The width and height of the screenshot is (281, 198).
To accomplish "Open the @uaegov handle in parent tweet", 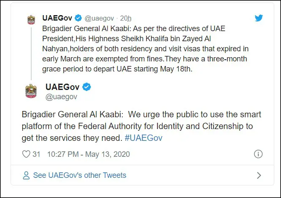I will point(99,18).
